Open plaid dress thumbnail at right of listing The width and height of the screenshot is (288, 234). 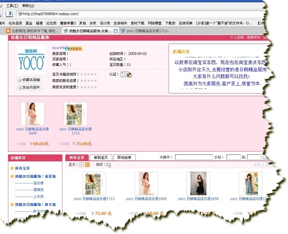pyautogui.click(x=250, y=183)
